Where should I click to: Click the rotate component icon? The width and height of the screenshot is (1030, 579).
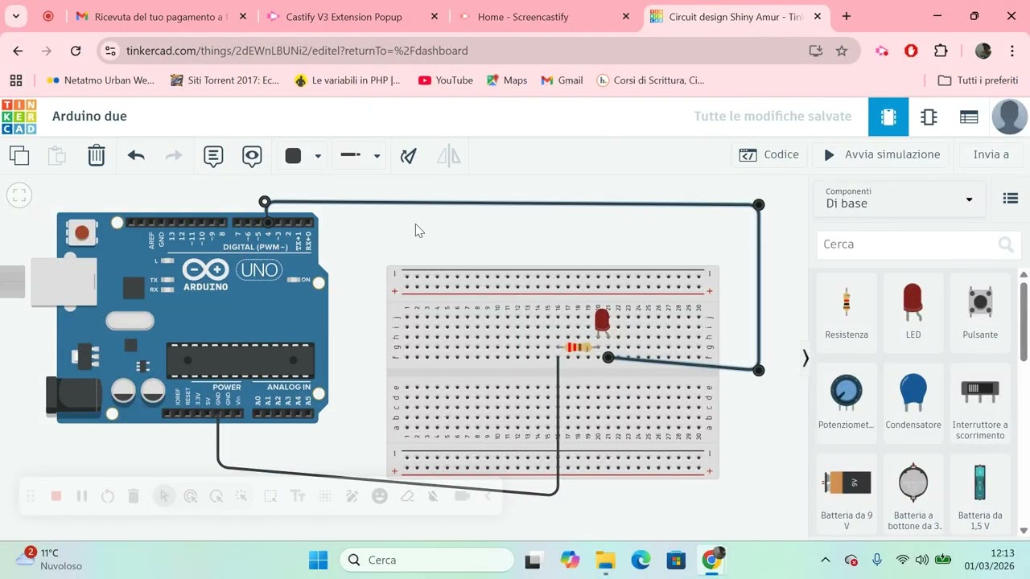(409, 156)
